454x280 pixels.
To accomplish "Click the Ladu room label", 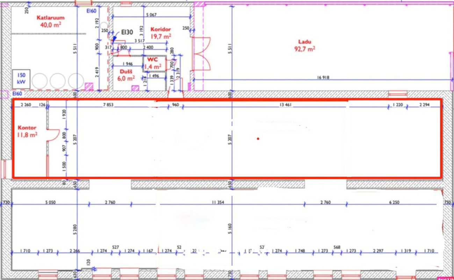I will 305,42.
